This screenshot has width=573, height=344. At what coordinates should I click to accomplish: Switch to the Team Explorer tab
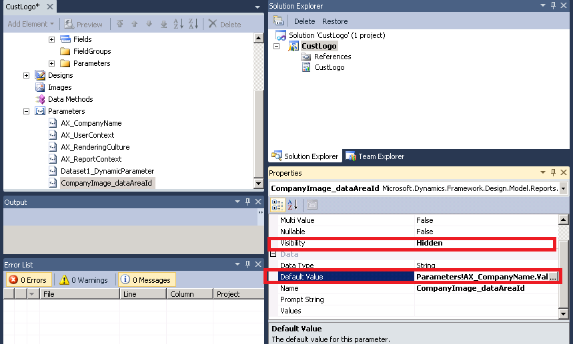coord(375,156)
